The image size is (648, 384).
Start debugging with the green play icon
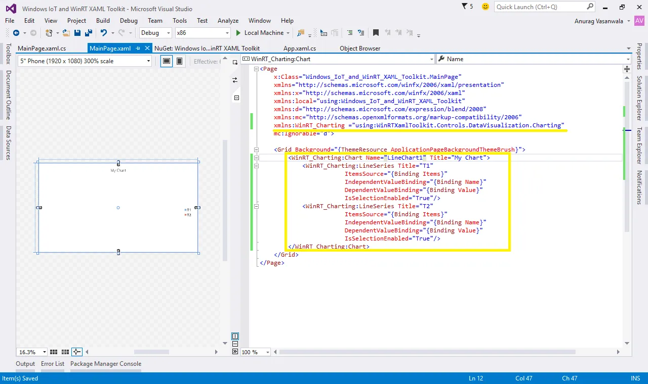coord(238,33)
